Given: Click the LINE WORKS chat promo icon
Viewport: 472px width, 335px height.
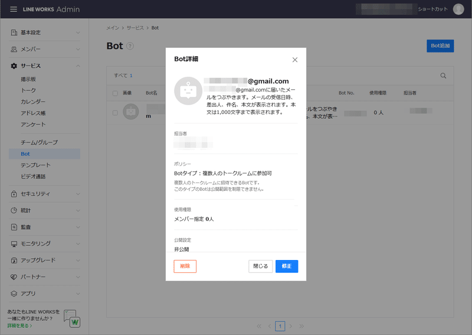Looking at the screenshot, I should [72, 318].
